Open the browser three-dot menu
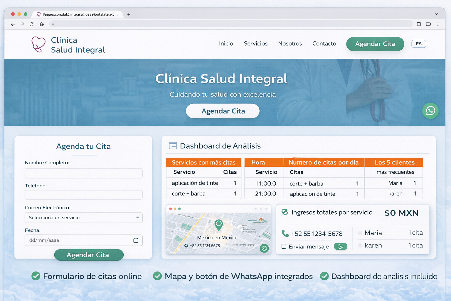Viewport: 451px width, 301px height. pos(438,24)
